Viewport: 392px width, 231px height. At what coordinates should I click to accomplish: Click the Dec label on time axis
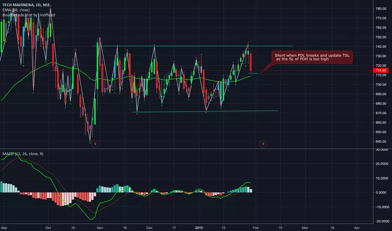149,228
